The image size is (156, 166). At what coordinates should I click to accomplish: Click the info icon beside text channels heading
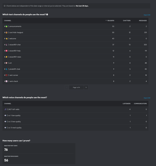[x=47, y=15]
